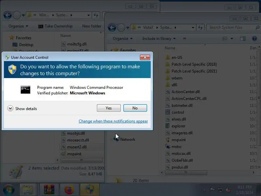Open Windows Explorer from taskbar
This screenshot has width=261, height=196.
pyautogui.click(x=28, y=190)
